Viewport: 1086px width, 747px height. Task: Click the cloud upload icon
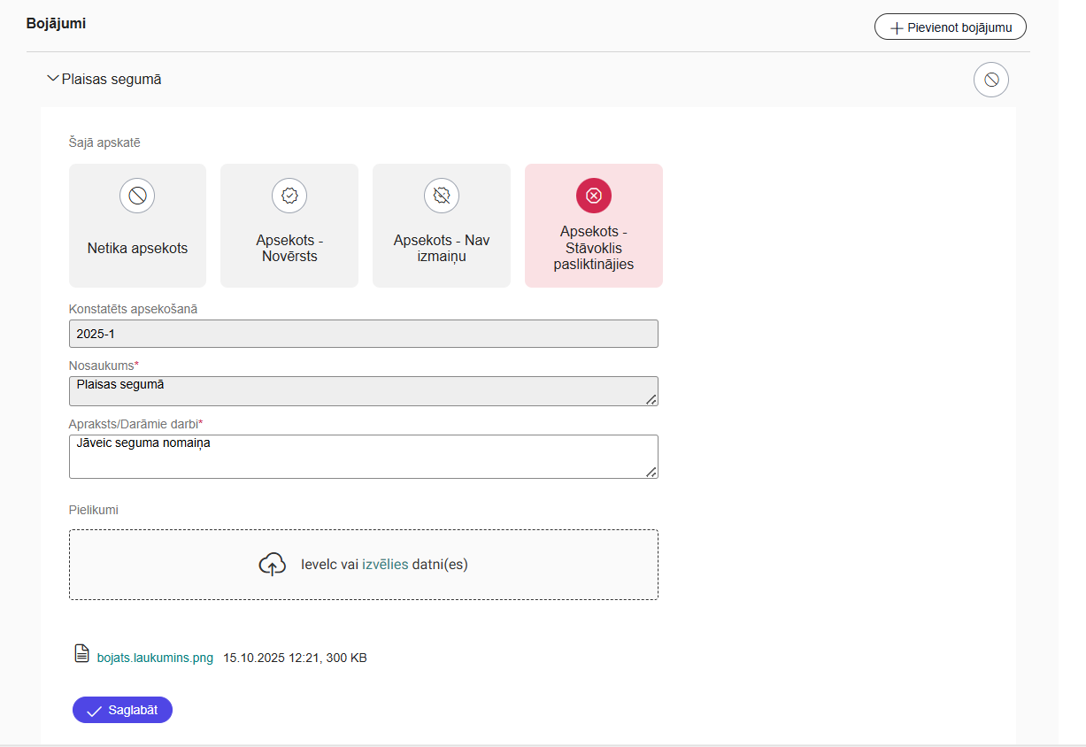[273, 565]
